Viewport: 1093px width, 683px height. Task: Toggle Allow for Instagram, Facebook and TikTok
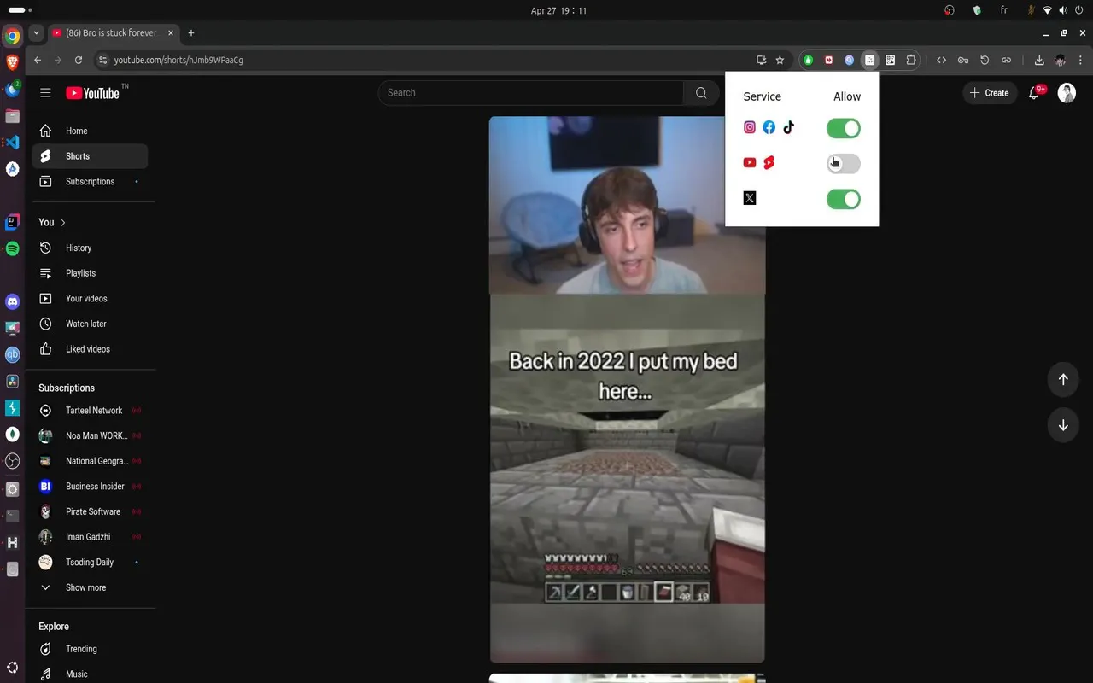click(844, 128)
